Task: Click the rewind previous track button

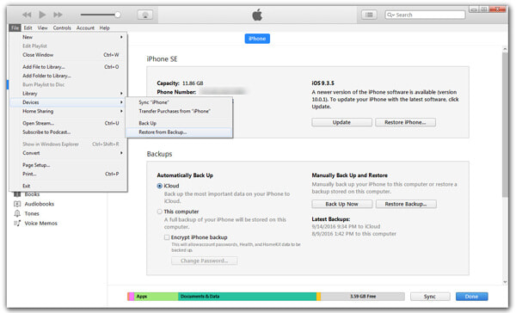Action: [x=27, y=15]
